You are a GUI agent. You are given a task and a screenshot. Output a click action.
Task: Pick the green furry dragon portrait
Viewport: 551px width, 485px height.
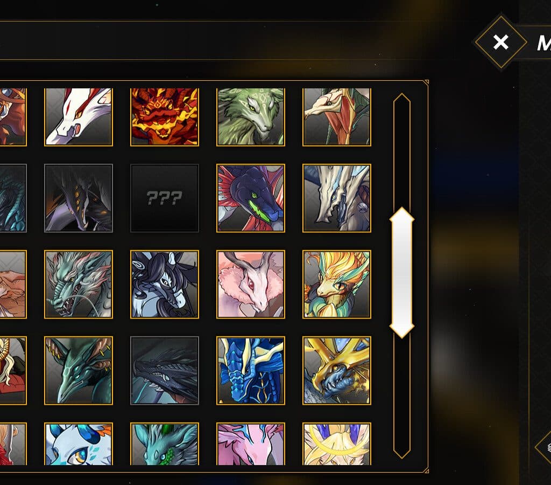click(251, 116)
